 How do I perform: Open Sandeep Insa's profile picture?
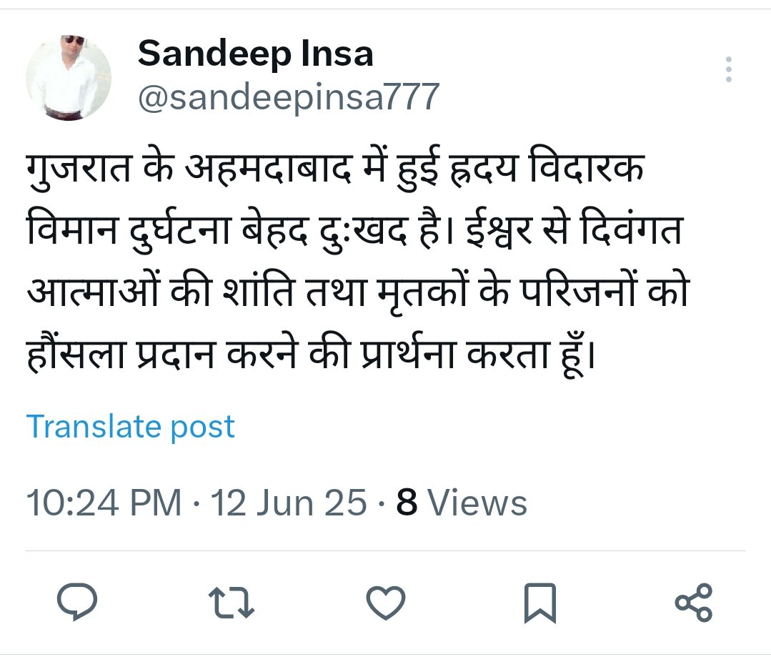69,77
